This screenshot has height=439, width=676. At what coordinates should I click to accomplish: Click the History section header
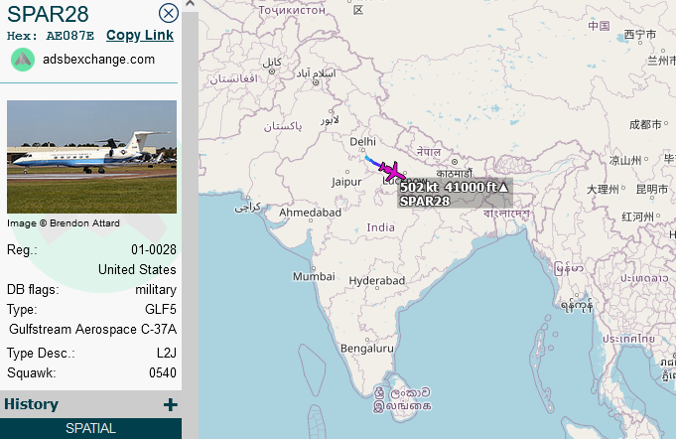pos(32,404)
